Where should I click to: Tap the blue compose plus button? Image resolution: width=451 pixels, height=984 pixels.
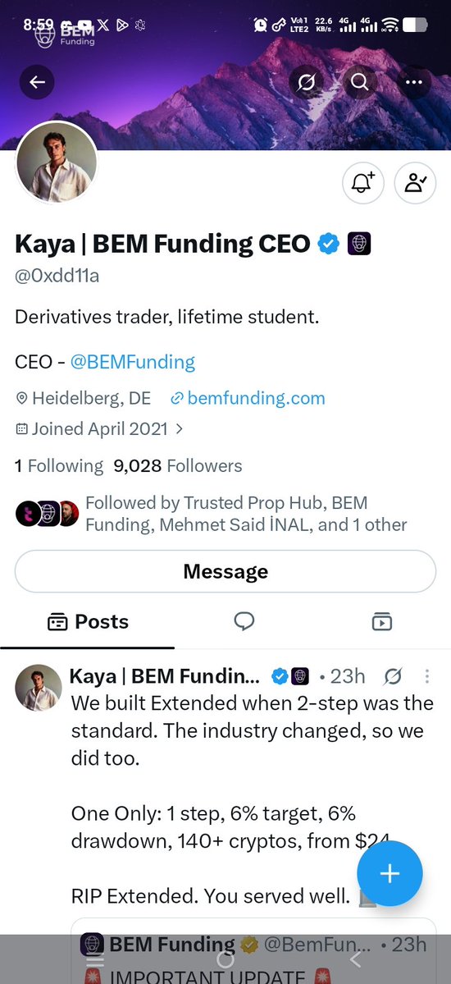389,873
